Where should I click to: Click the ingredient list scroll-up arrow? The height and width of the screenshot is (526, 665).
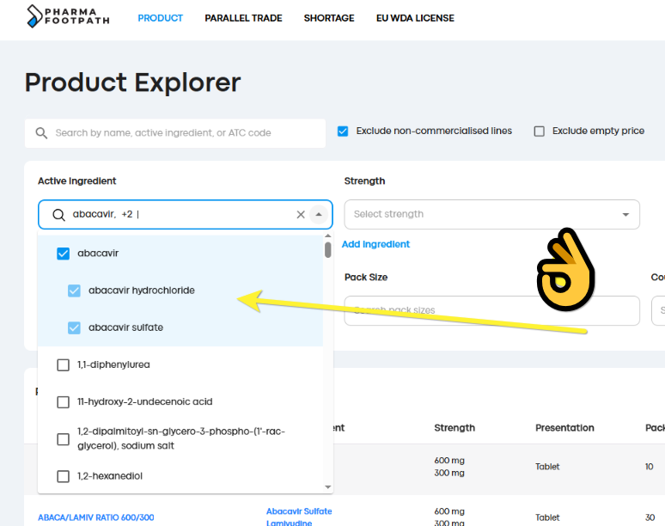328,235
